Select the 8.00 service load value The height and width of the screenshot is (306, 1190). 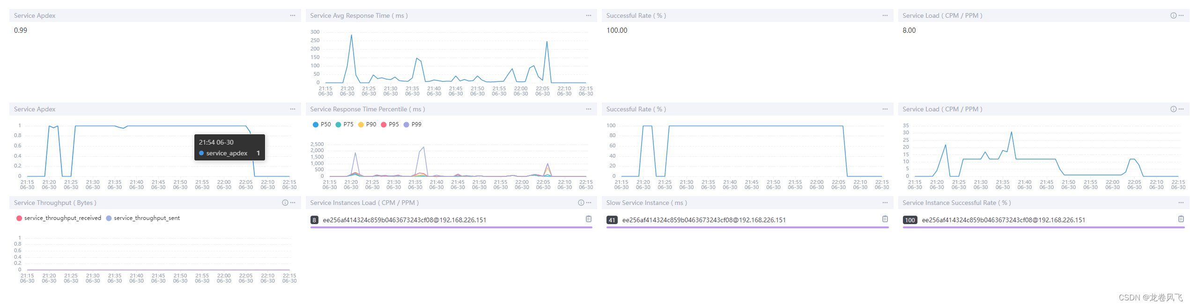click(909, 30)
